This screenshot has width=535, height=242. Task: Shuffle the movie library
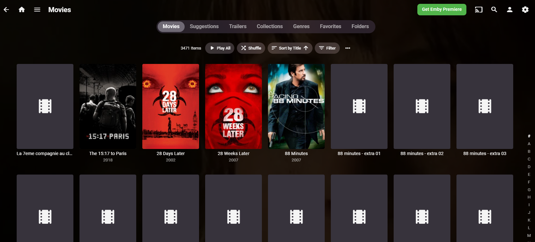[251, 48]
